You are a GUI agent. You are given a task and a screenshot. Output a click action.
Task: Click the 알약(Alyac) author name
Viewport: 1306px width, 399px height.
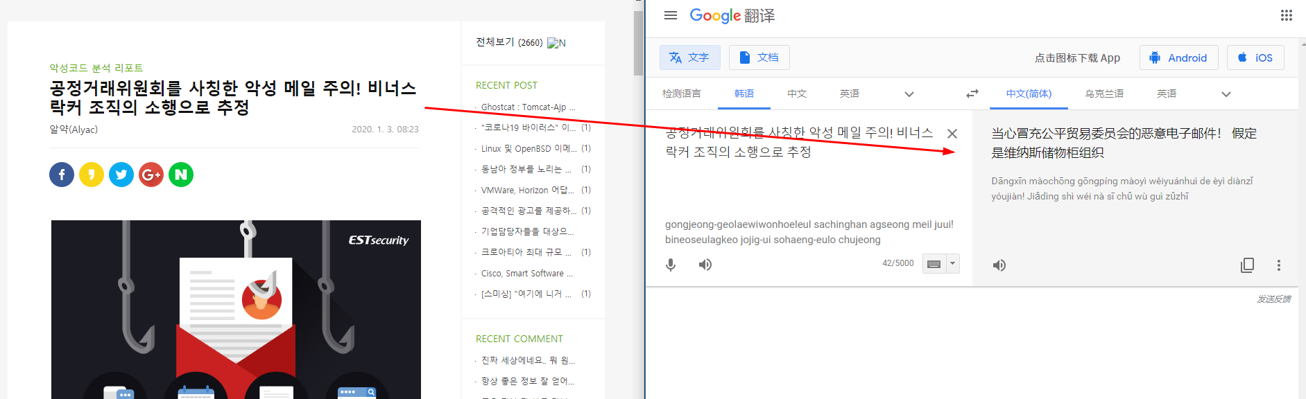point(74,130)
